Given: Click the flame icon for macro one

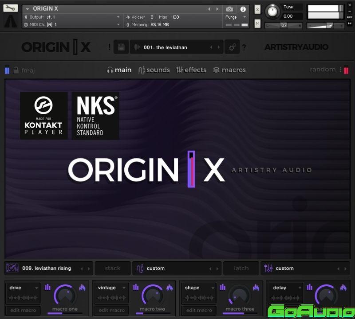Looking at the screenshot, I should (82, 288).
